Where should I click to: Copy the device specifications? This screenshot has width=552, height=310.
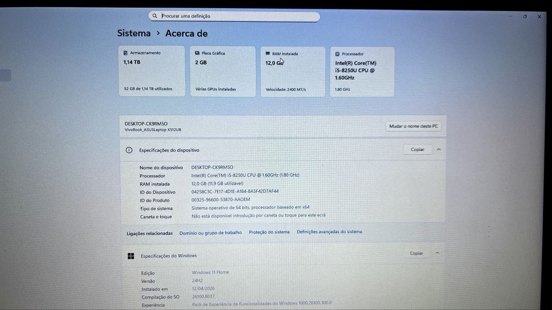(417, 150)
